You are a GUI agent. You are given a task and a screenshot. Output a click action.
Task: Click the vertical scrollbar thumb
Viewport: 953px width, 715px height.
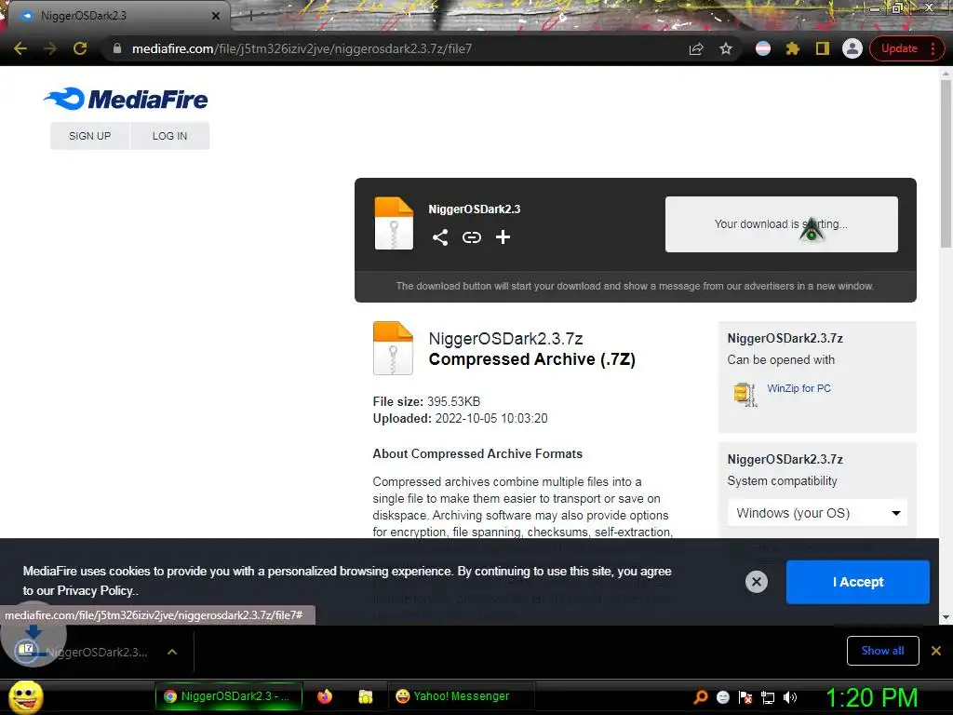point(946,164)
